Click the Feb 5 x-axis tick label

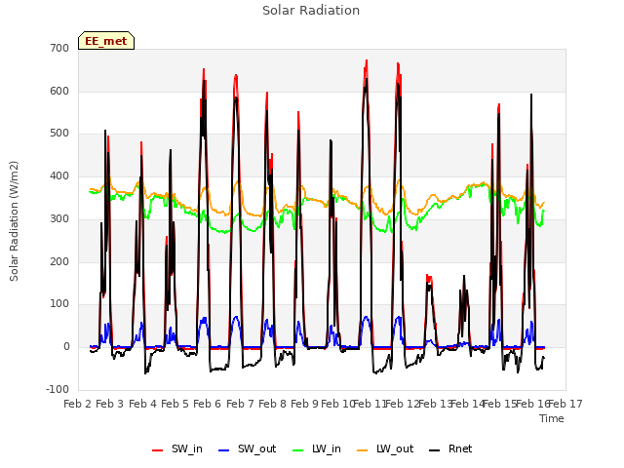coord(175,404)
